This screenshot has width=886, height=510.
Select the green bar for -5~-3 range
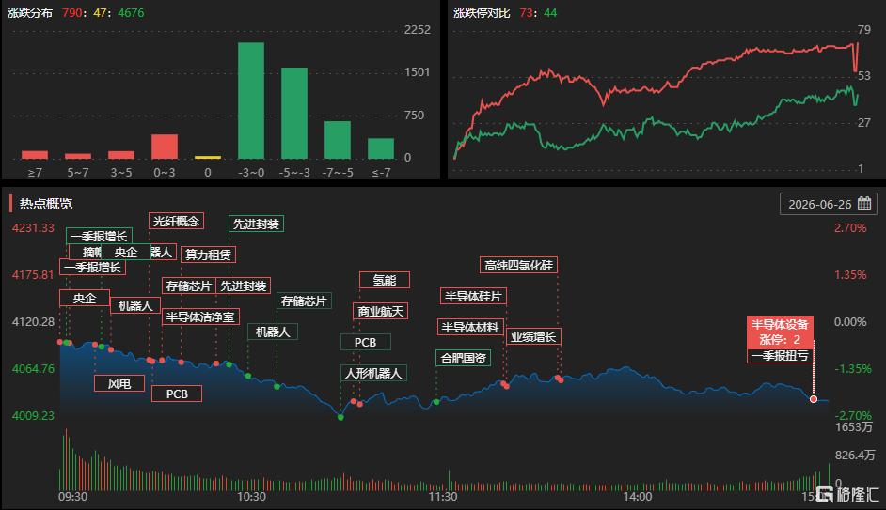pyautogui.click(x=294, y=113)
